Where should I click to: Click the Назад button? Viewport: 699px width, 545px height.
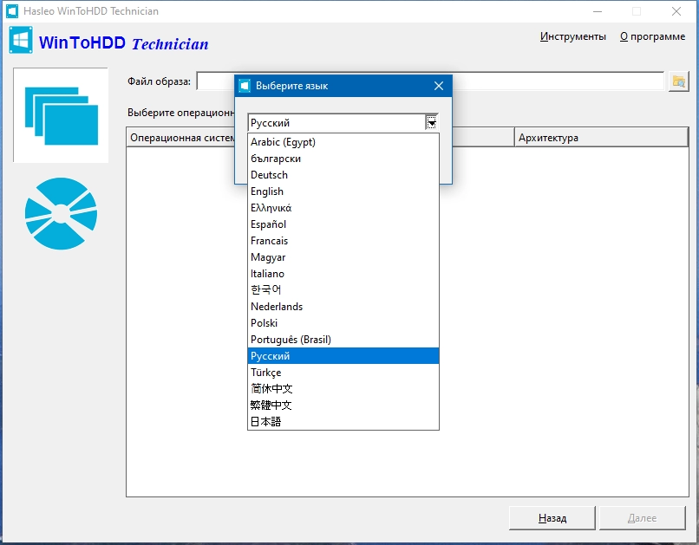[x=552, y=518]
